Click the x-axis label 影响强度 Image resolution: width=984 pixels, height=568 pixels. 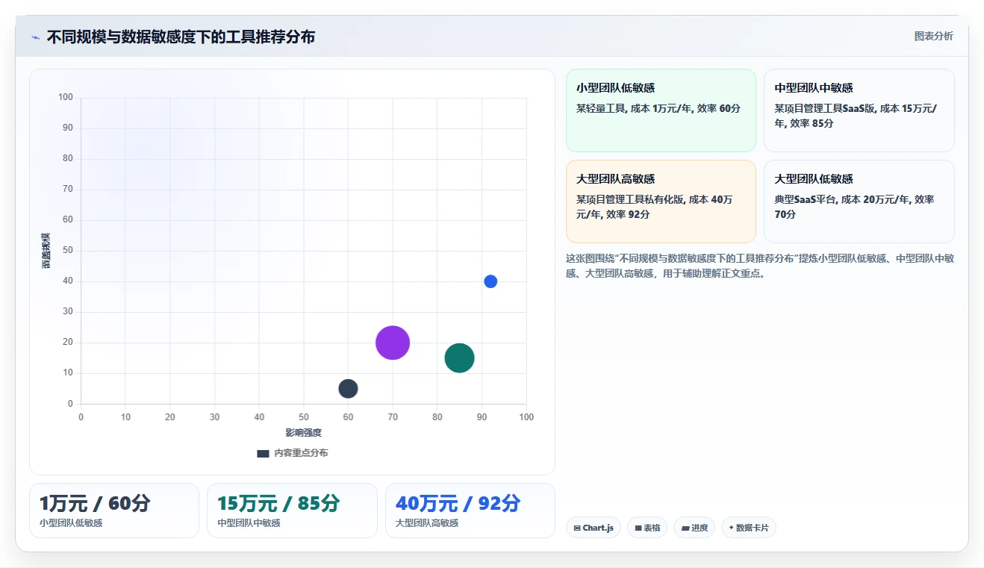[x=303, y=433]
